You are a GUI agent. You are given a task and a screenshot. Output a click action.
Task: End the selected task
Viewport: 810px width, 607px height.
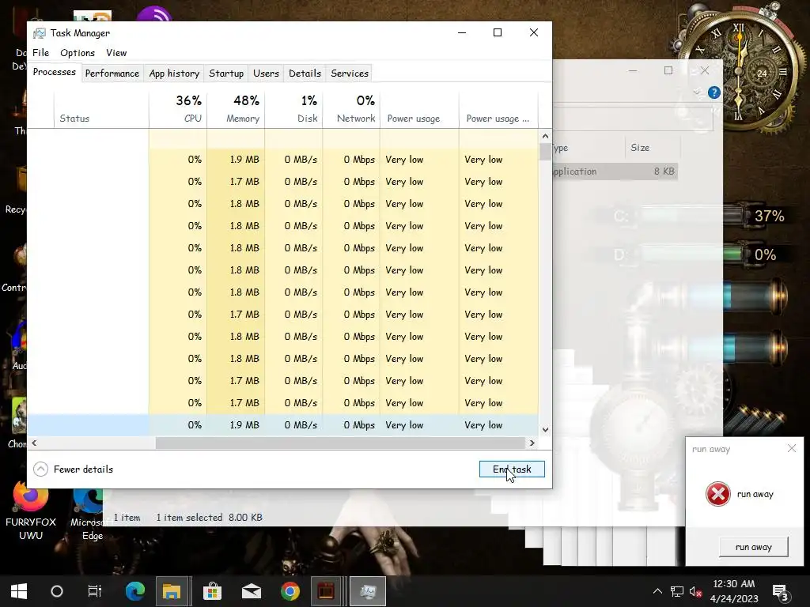(x=512, y=469)
